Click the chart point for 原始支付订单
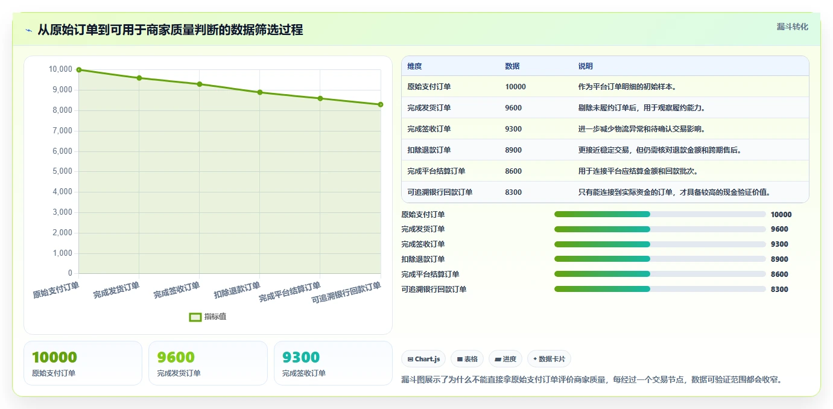Viewport: 833px width, 409px height. coord(79,70)
